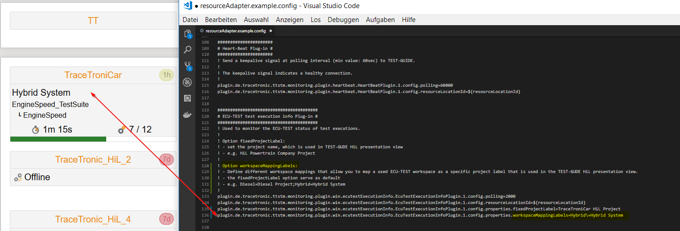Click unsaved dot on resourceAdapter.example.config tab
The height and width of the screenshot is (231, 680).
coord(270,31)
